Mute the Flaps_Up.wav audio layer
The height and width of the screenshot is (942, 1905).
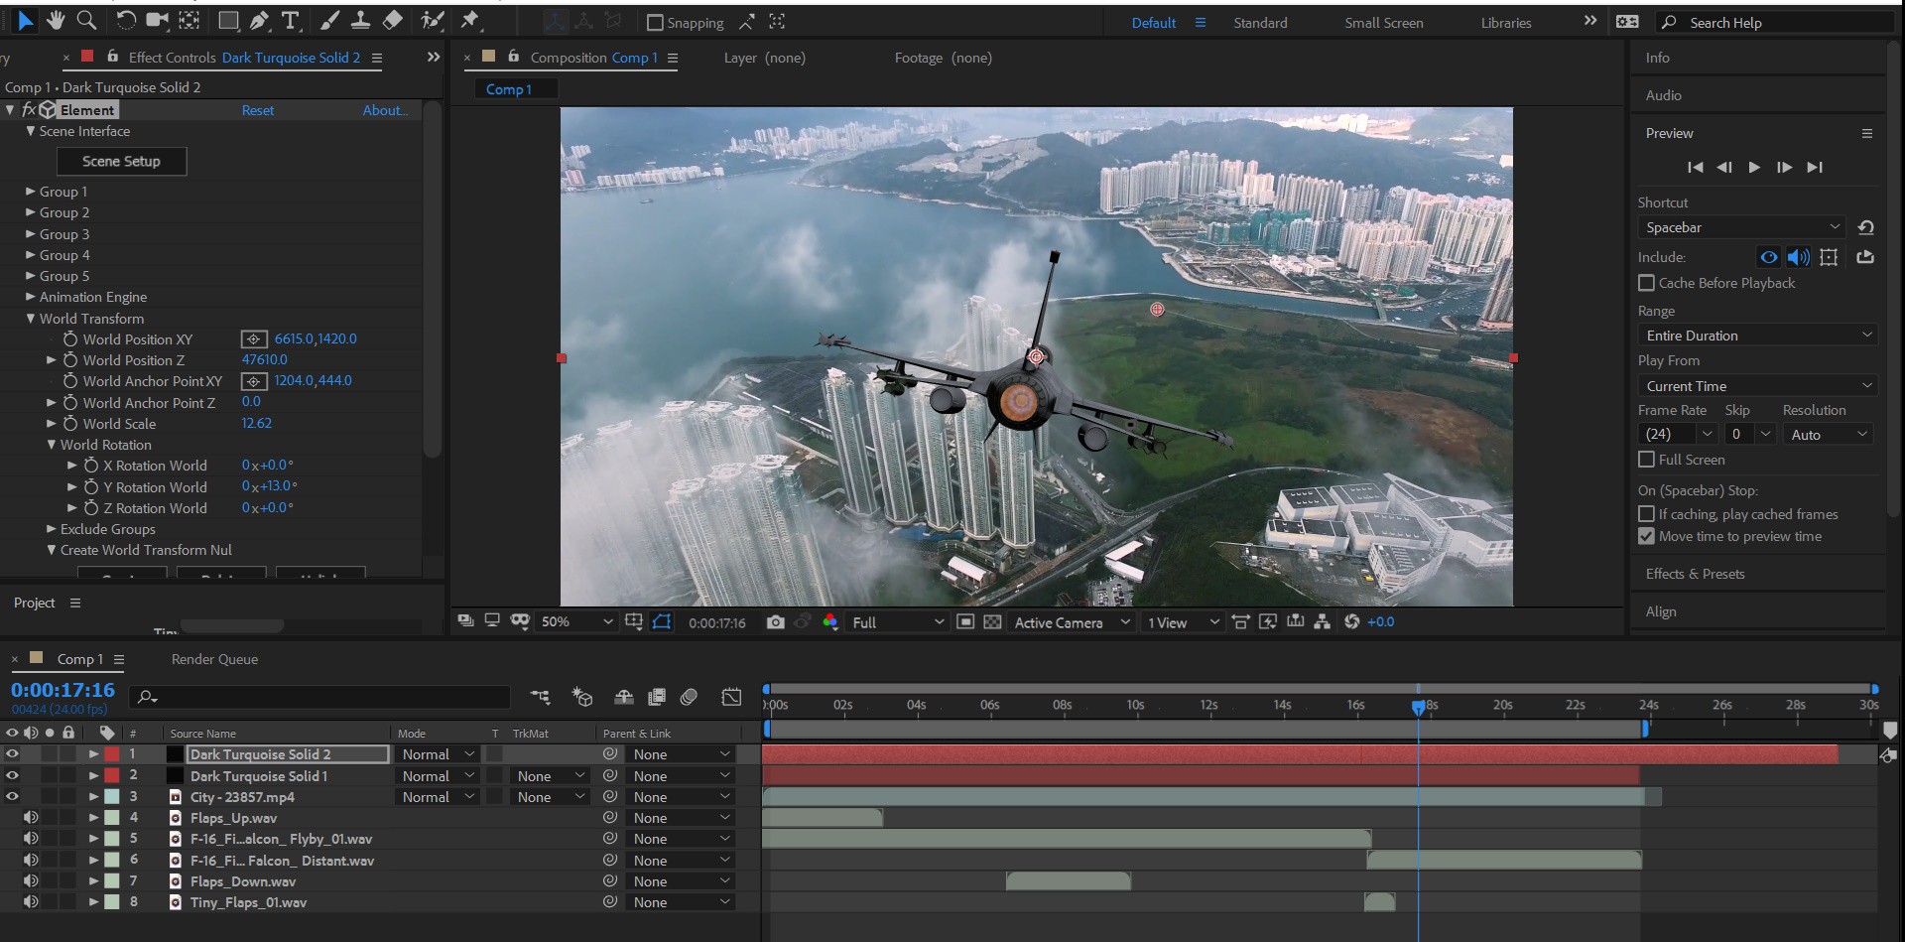pos(31,818)
